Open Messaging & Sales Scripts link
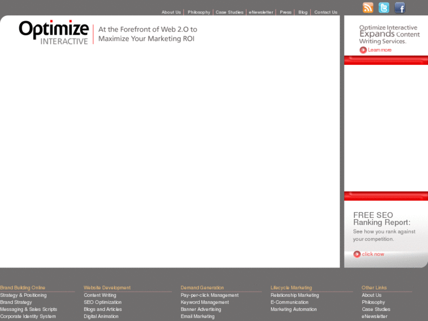This screenshot has height=321, width=428. pos(29,309)
